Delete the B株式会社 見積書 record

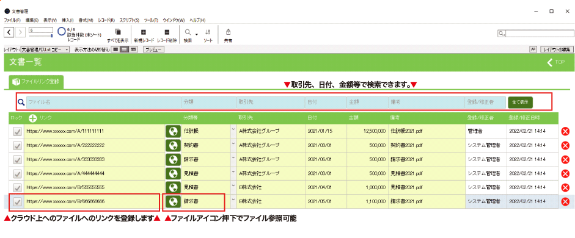[565, 187]
